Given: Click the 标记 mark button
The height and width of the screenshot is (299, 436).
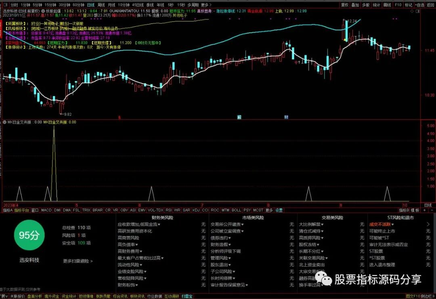Looking at the screenshot, I should coord(409,5).
